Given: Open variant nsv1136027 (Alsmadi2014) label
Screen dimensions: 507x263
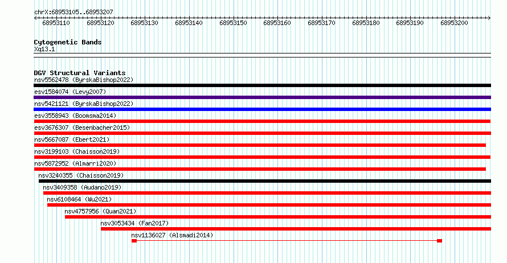Looking at the screenshot, I should pos(172,235).
